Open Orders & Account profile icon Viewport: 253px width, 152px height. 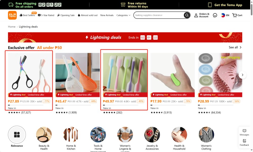click(x=196, y=15)
